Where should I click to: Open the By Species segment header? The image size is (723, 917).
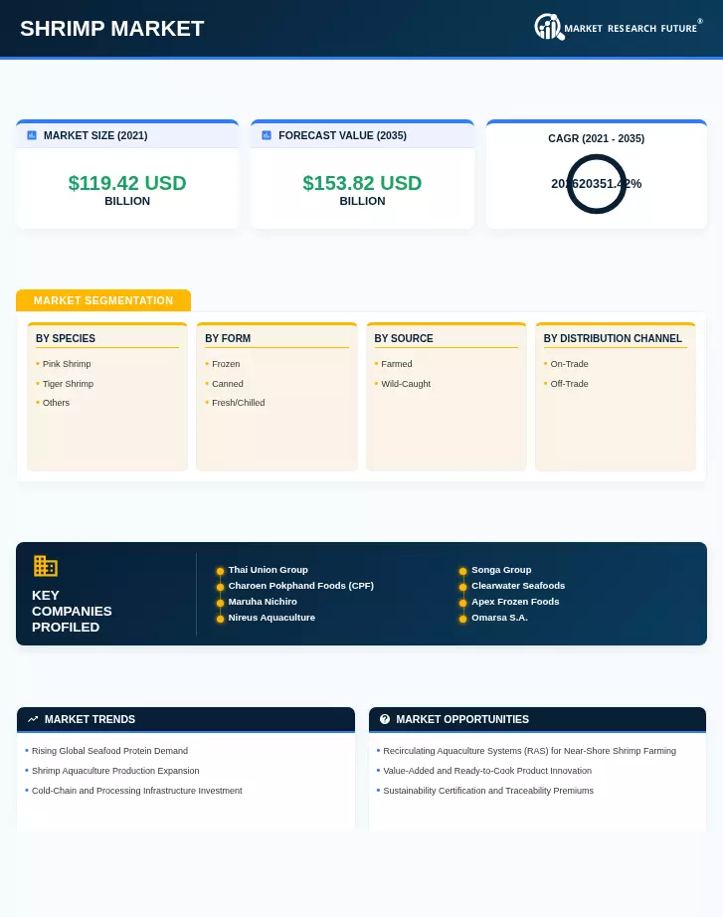(66, 338)
